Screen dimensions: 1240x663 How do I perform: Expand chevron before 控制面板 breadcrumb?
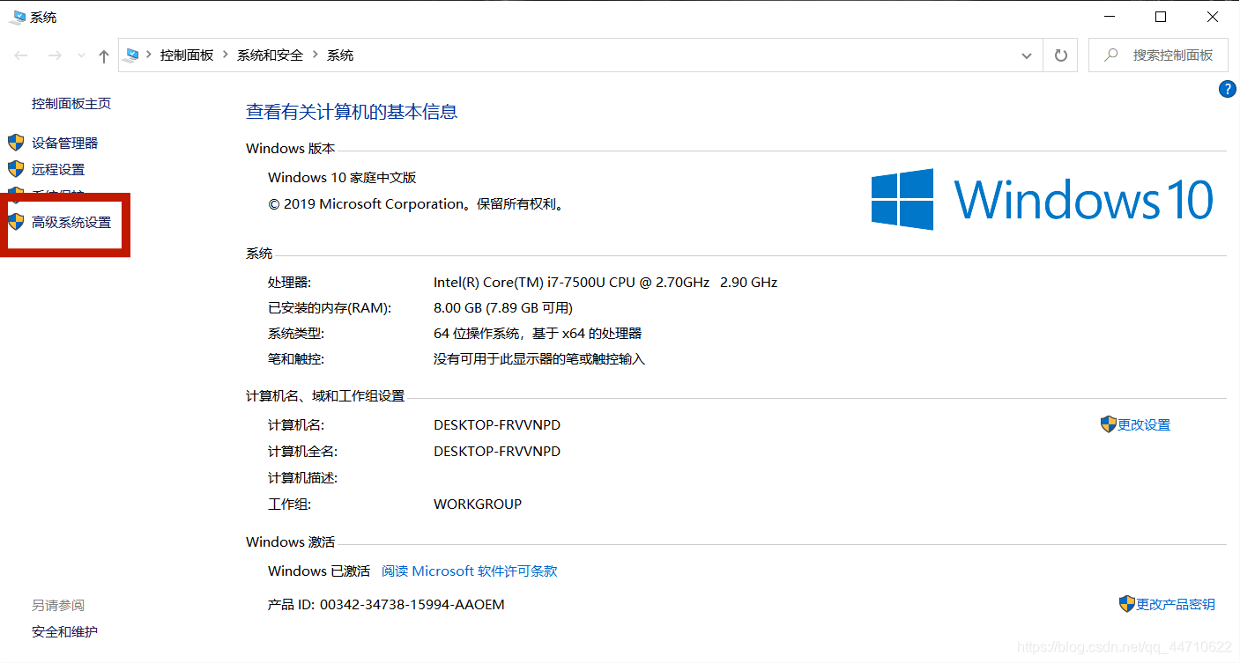[x=149, y=55]
